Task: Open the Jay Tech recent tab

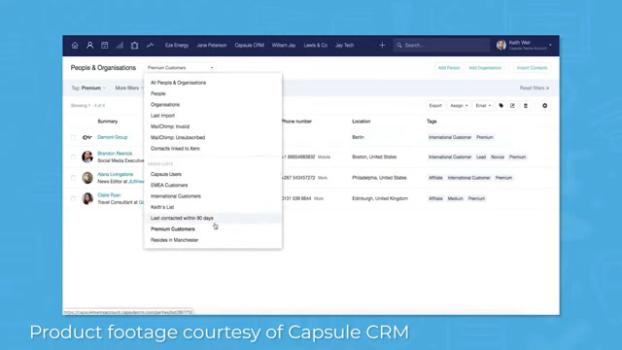Action: tap(344, 46)
